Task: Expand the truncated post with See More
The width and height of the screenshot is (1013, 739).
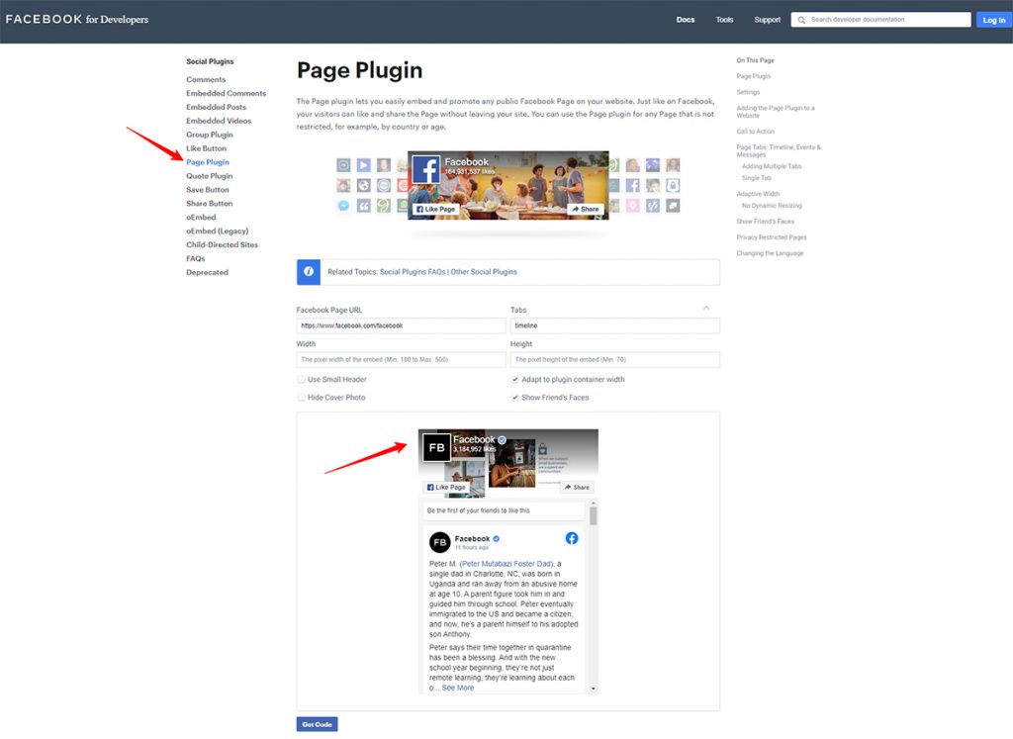Action: tap(457, 688)
